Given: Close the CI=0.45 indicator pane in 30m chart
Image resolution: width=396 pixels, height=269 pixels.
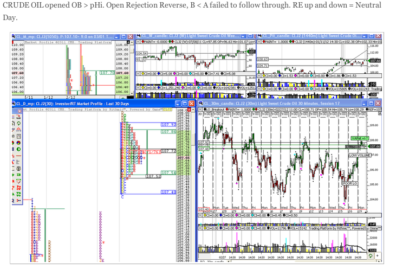Looking at the screenshot, I should (x=200, y=215).
